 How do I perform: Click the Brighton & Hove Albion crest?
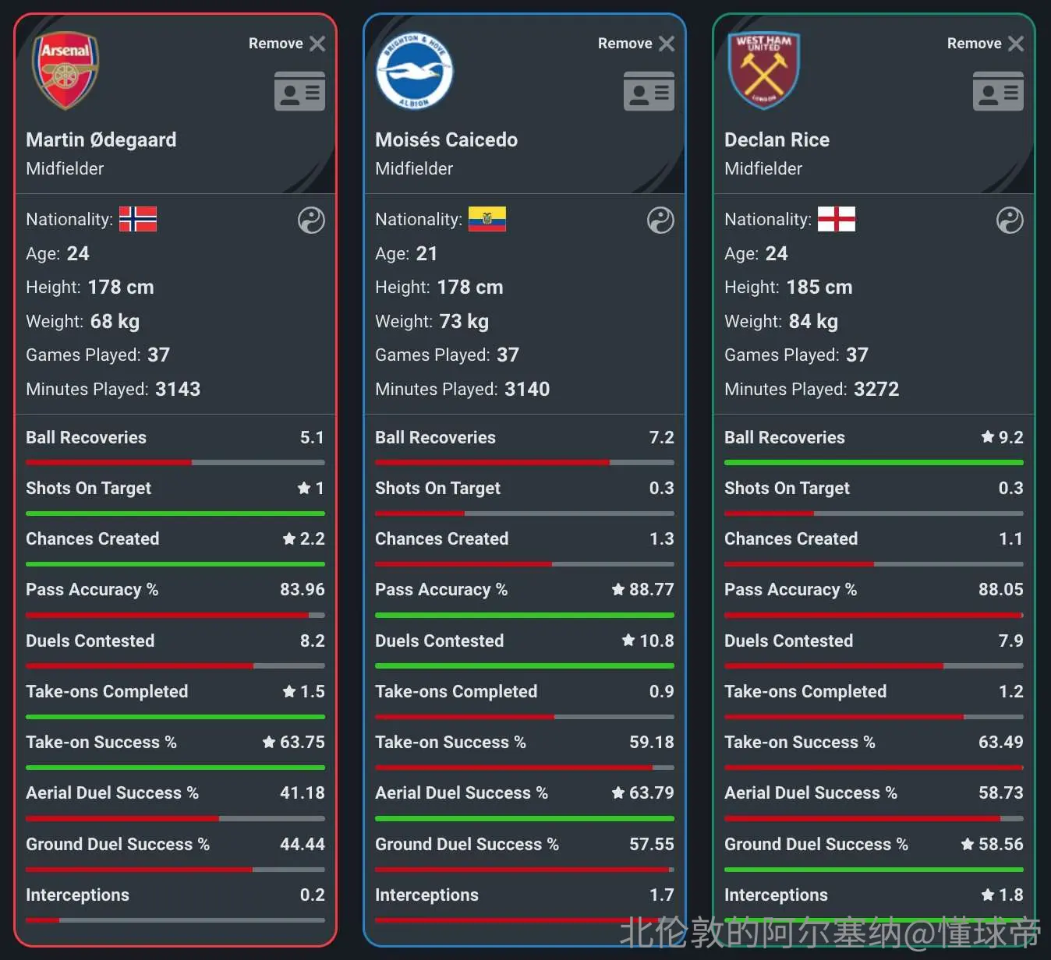click(x=414, y=71)
